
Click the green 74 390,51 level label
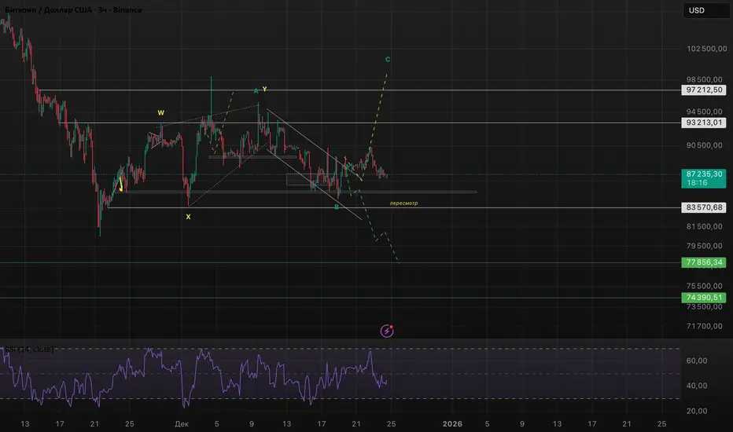coord(704,297)
